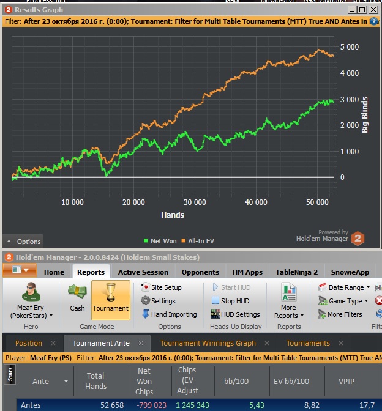The image size is (382, 411).
Task: Click the blue refresh icon at ribbon edge
Action: pos(379,314)
